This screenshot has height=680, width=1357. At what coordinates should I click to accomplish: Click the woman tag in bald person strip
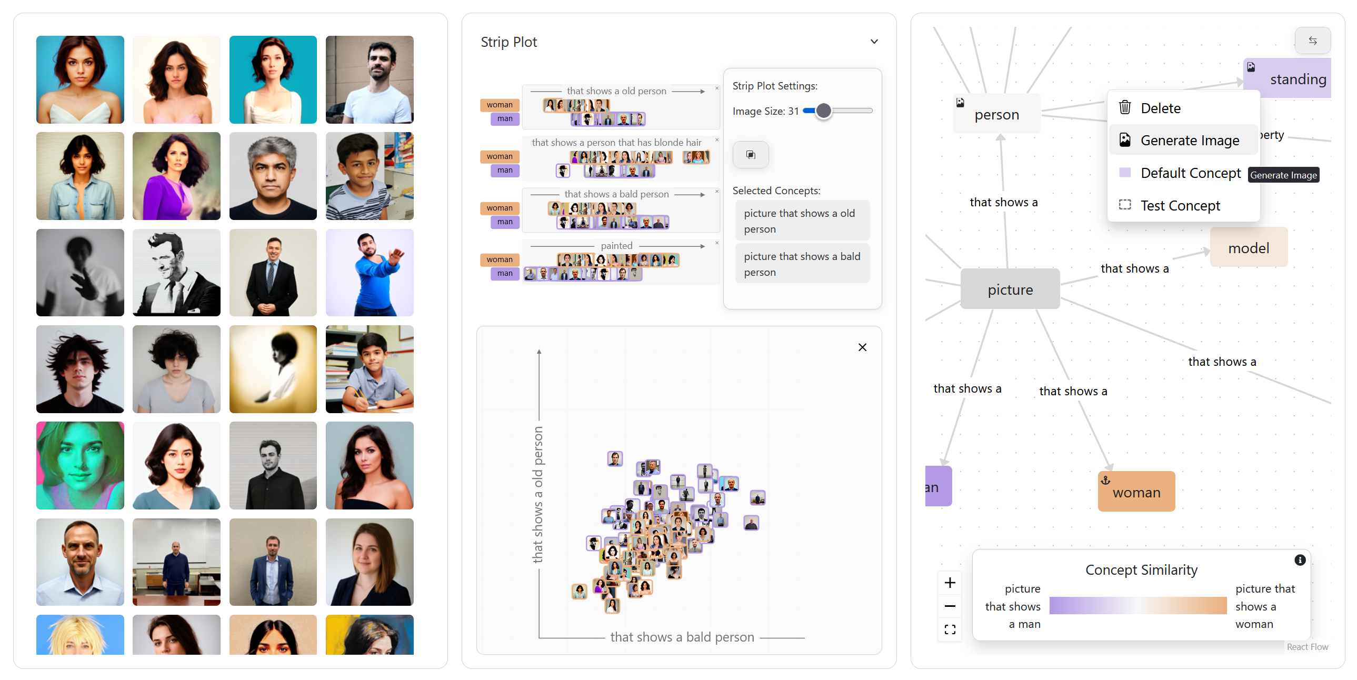point(500,208)
